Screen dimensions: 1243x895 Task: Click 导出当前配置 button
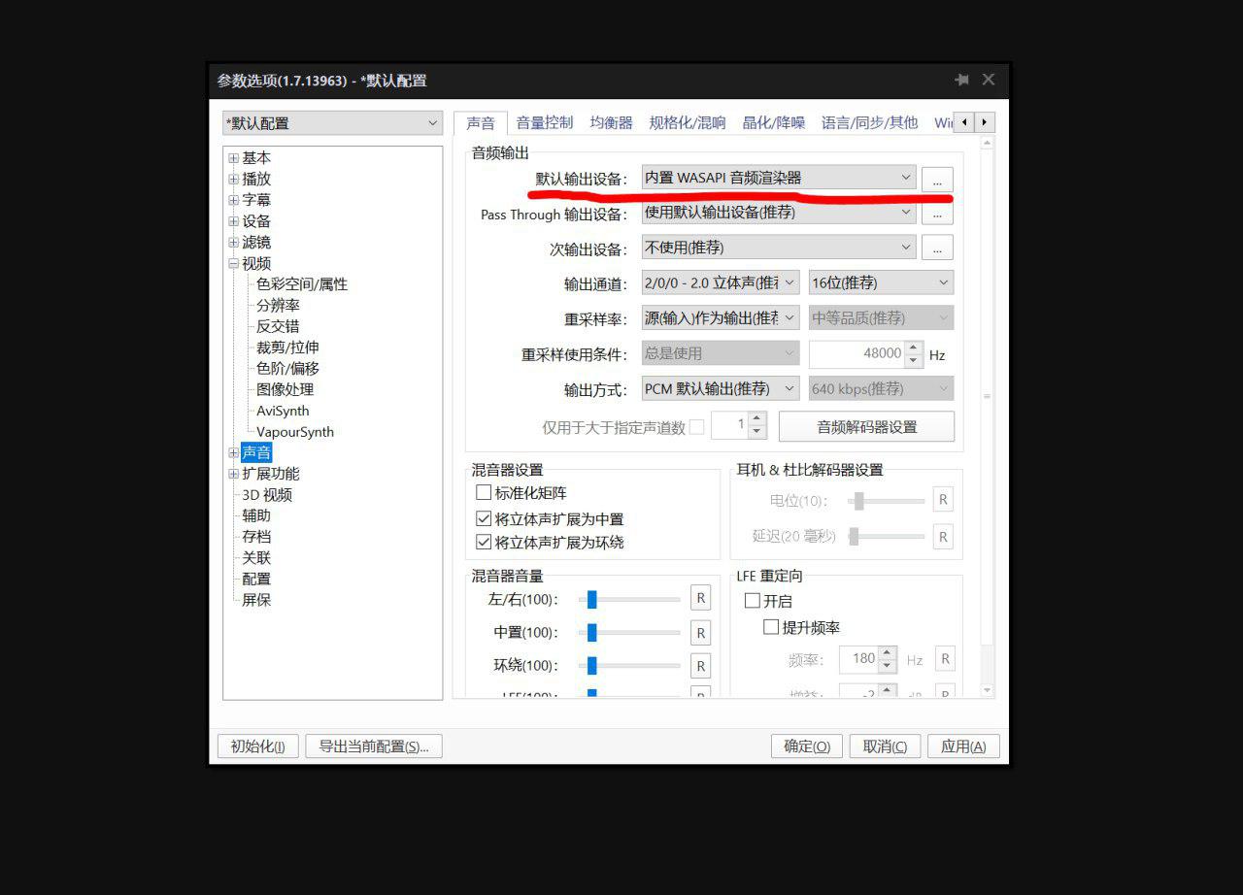tap(374, 746)
